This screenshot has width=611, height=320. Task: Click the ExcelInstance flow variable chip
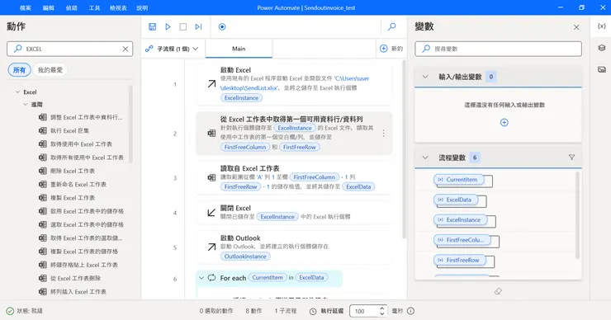[460, 220]
